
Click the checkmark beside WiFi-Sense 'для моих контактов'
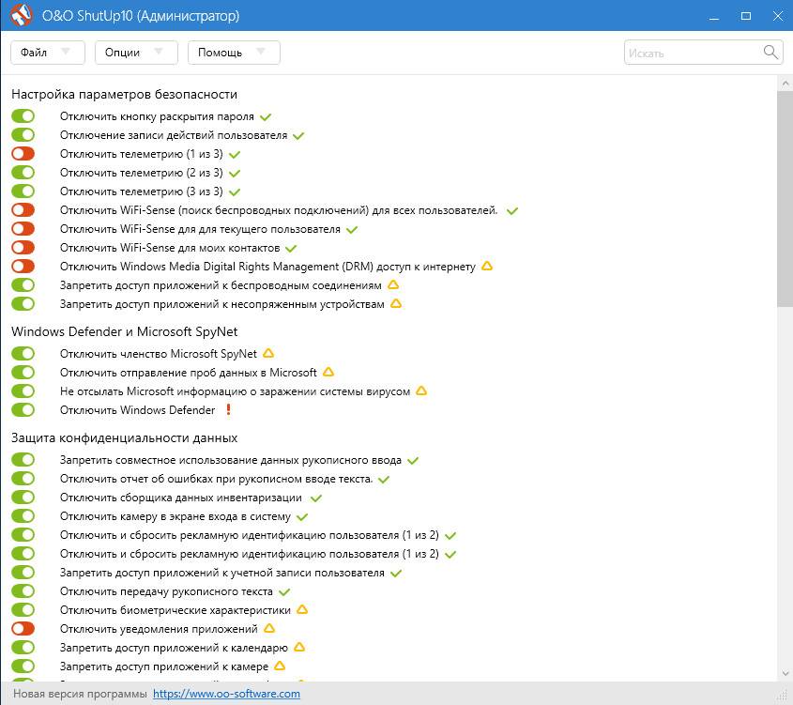point(291,249)
